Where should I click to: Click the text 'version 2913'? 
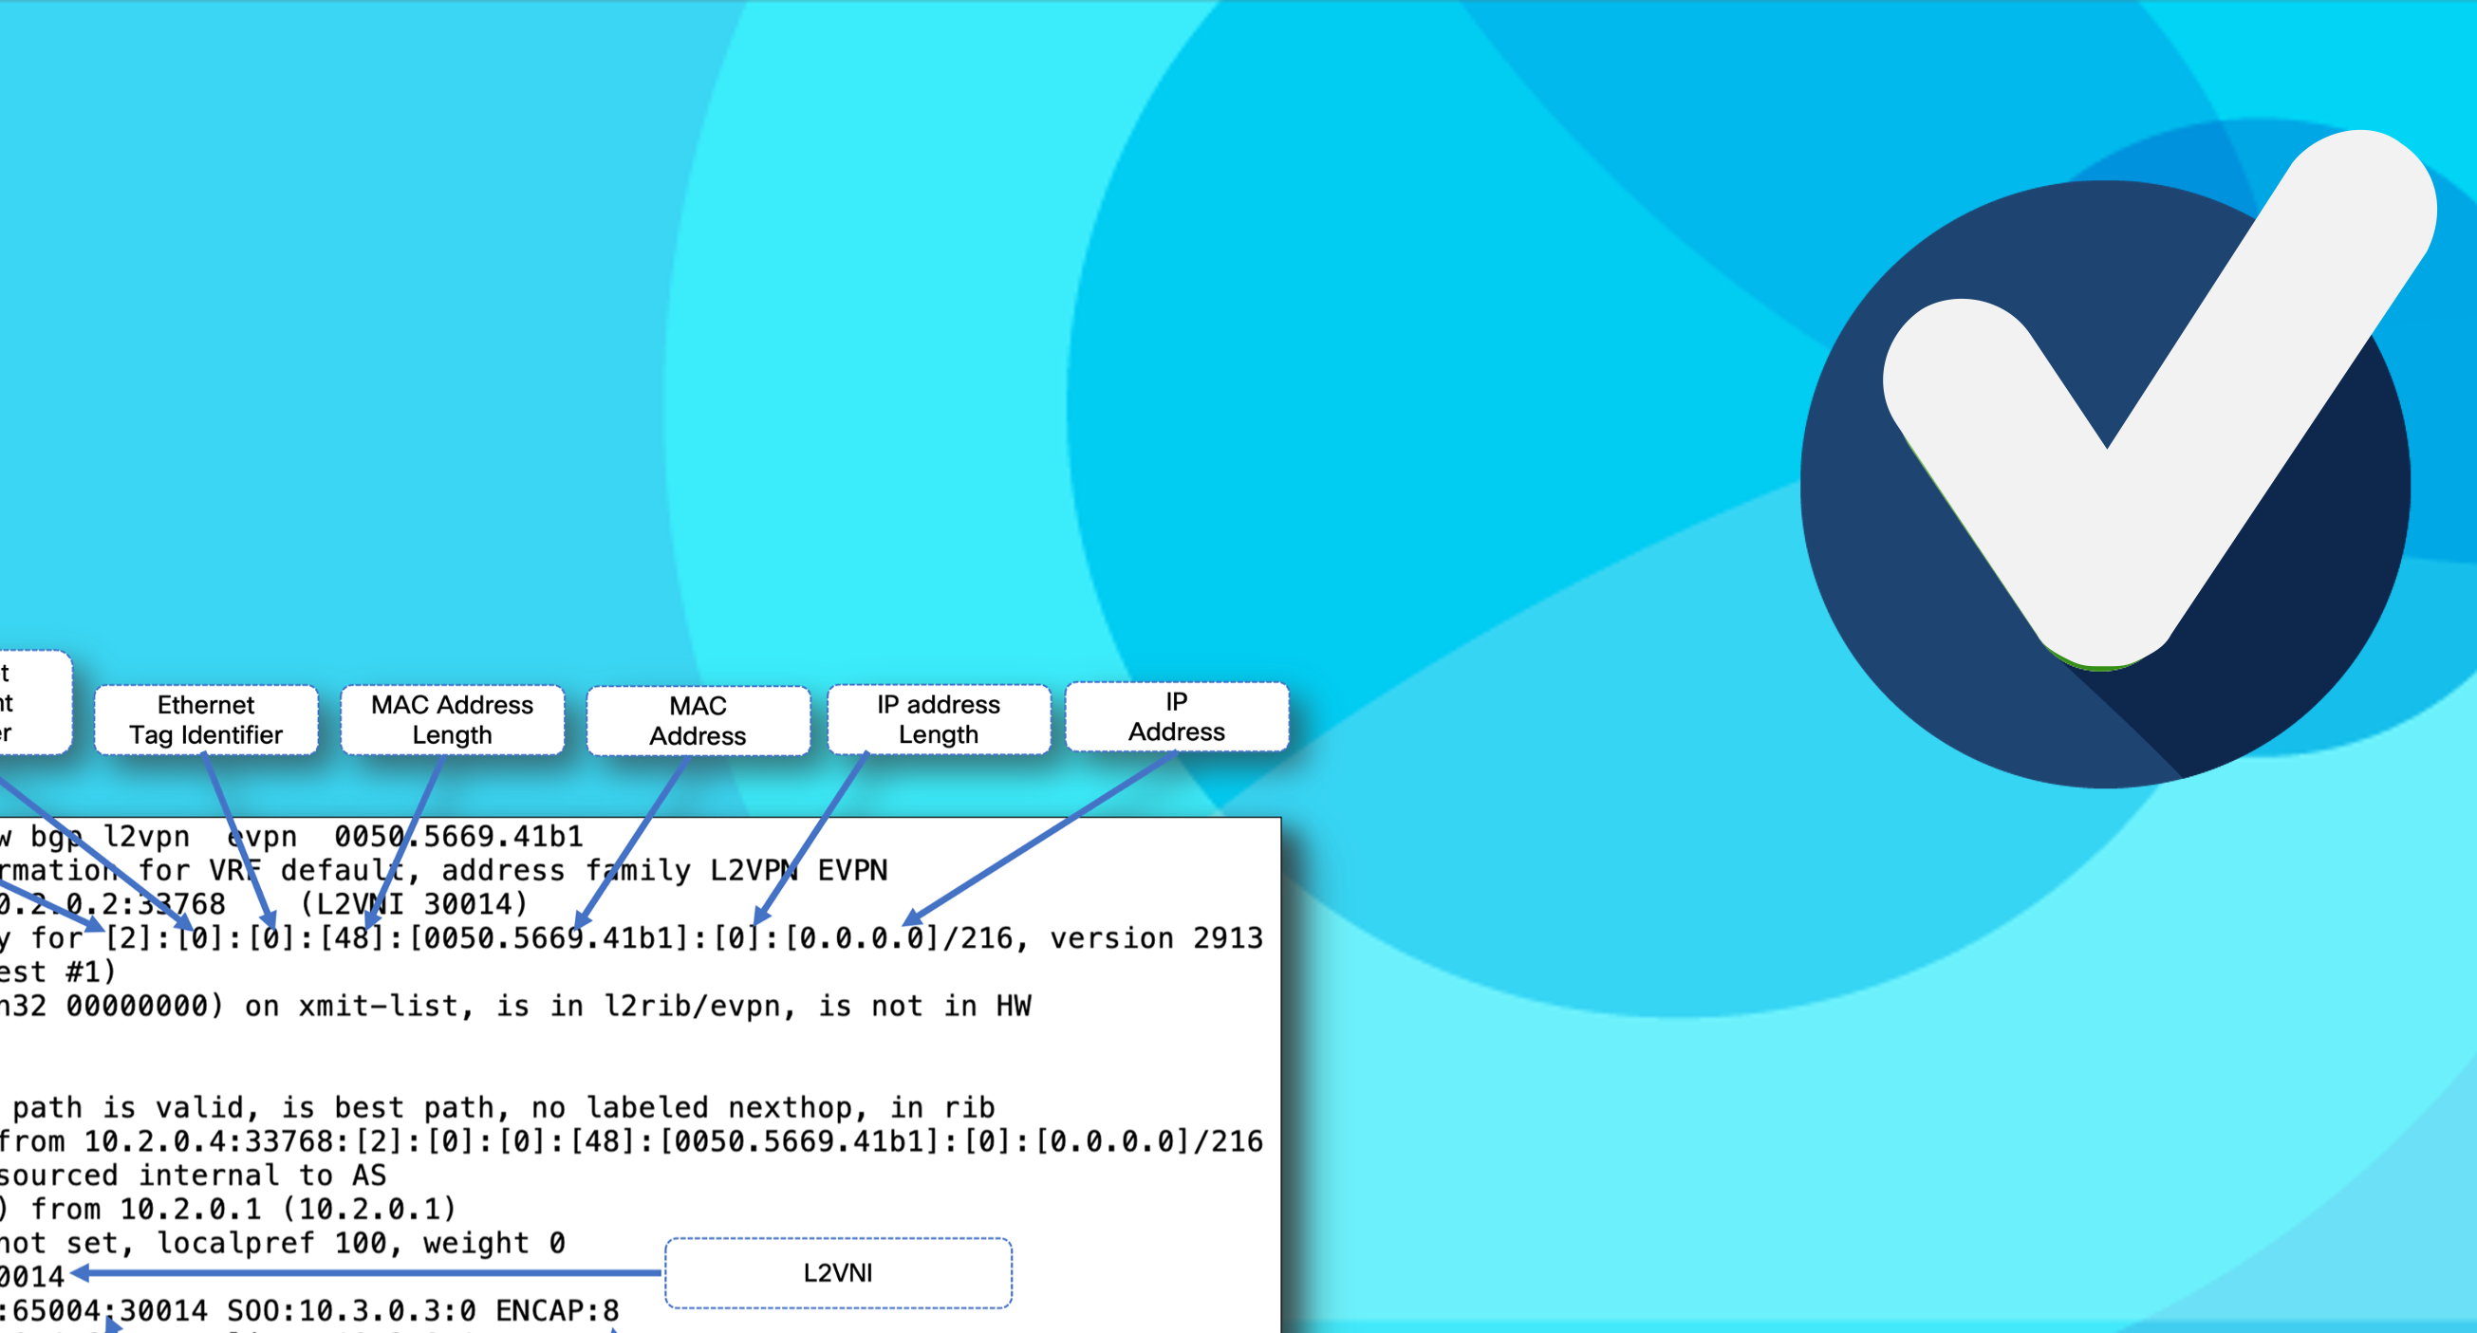coord(1156,938)
